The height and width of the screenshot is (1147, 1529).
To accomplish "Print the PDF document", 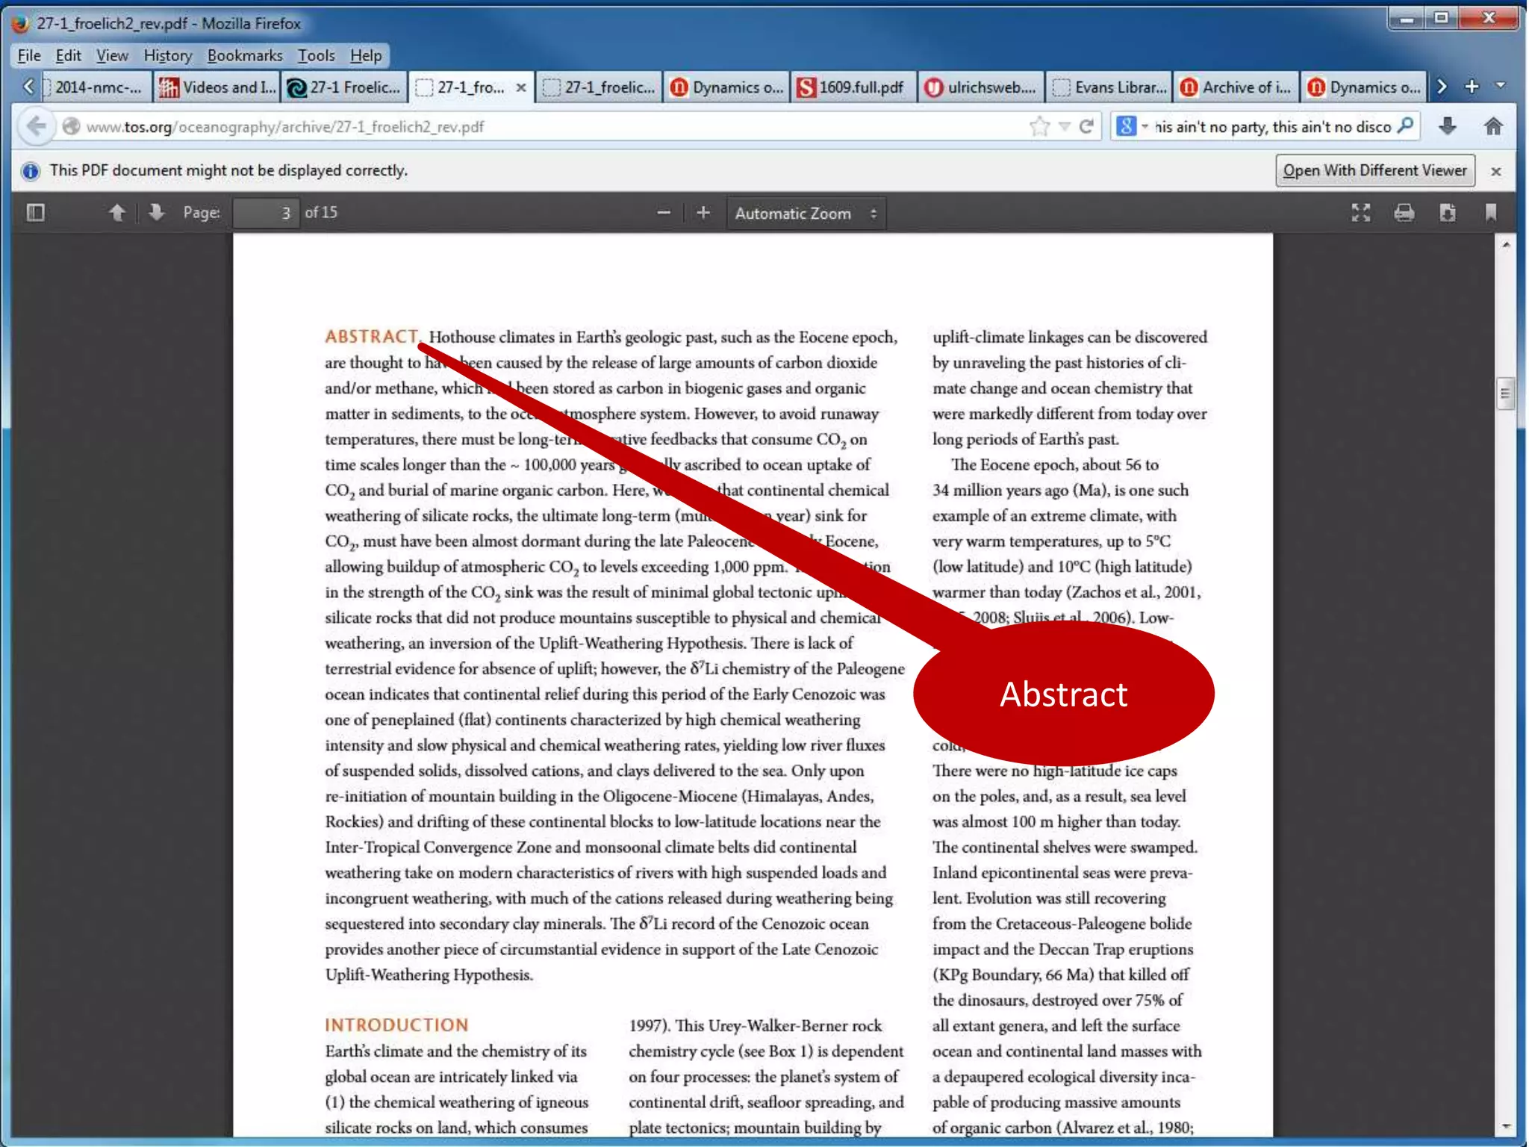I will [1404, 213].
